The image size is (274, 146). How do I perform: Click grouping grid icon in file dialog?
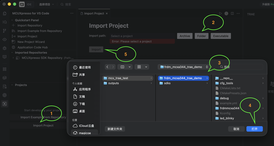point(139,67)
